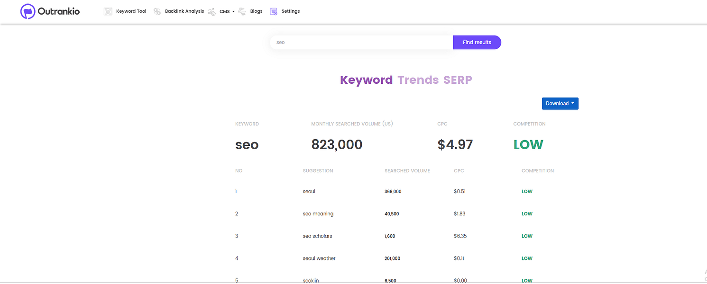The image size is (707, 284).
Task: Open the Backlink Analysis page
Action: [x=184, y=11]
